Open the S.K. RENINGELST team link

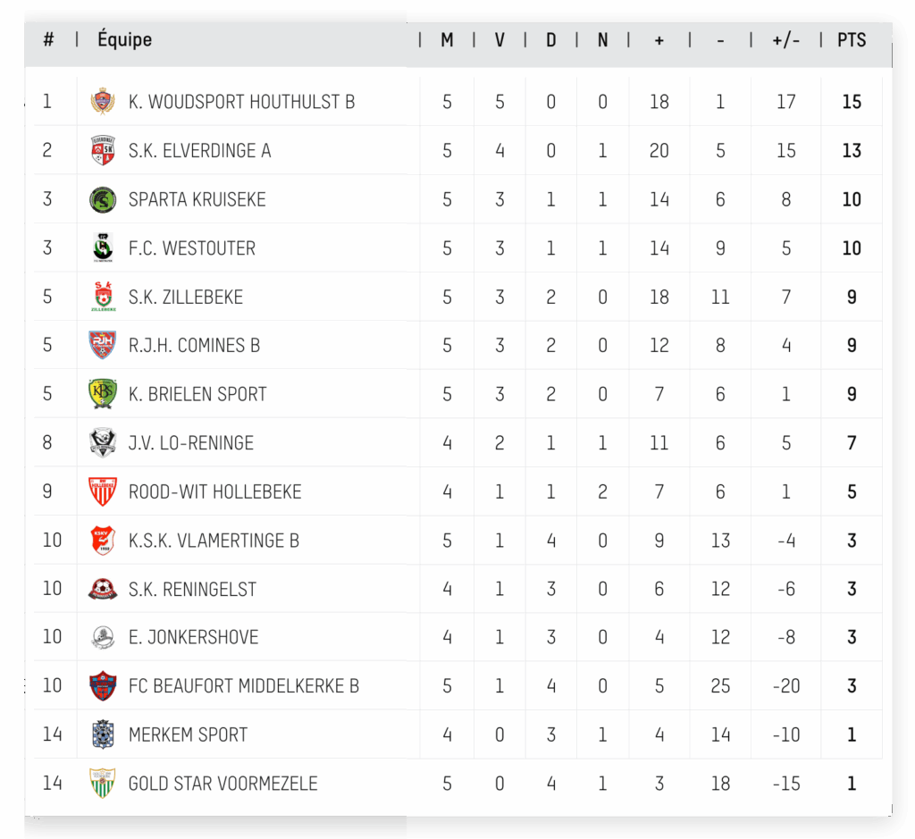click(x=192, y=590)
